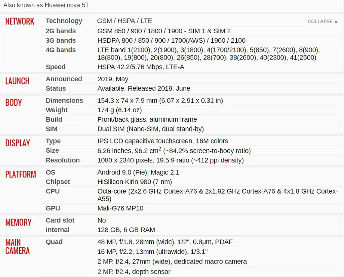Click the Card slot label

(x=60, y=220)
